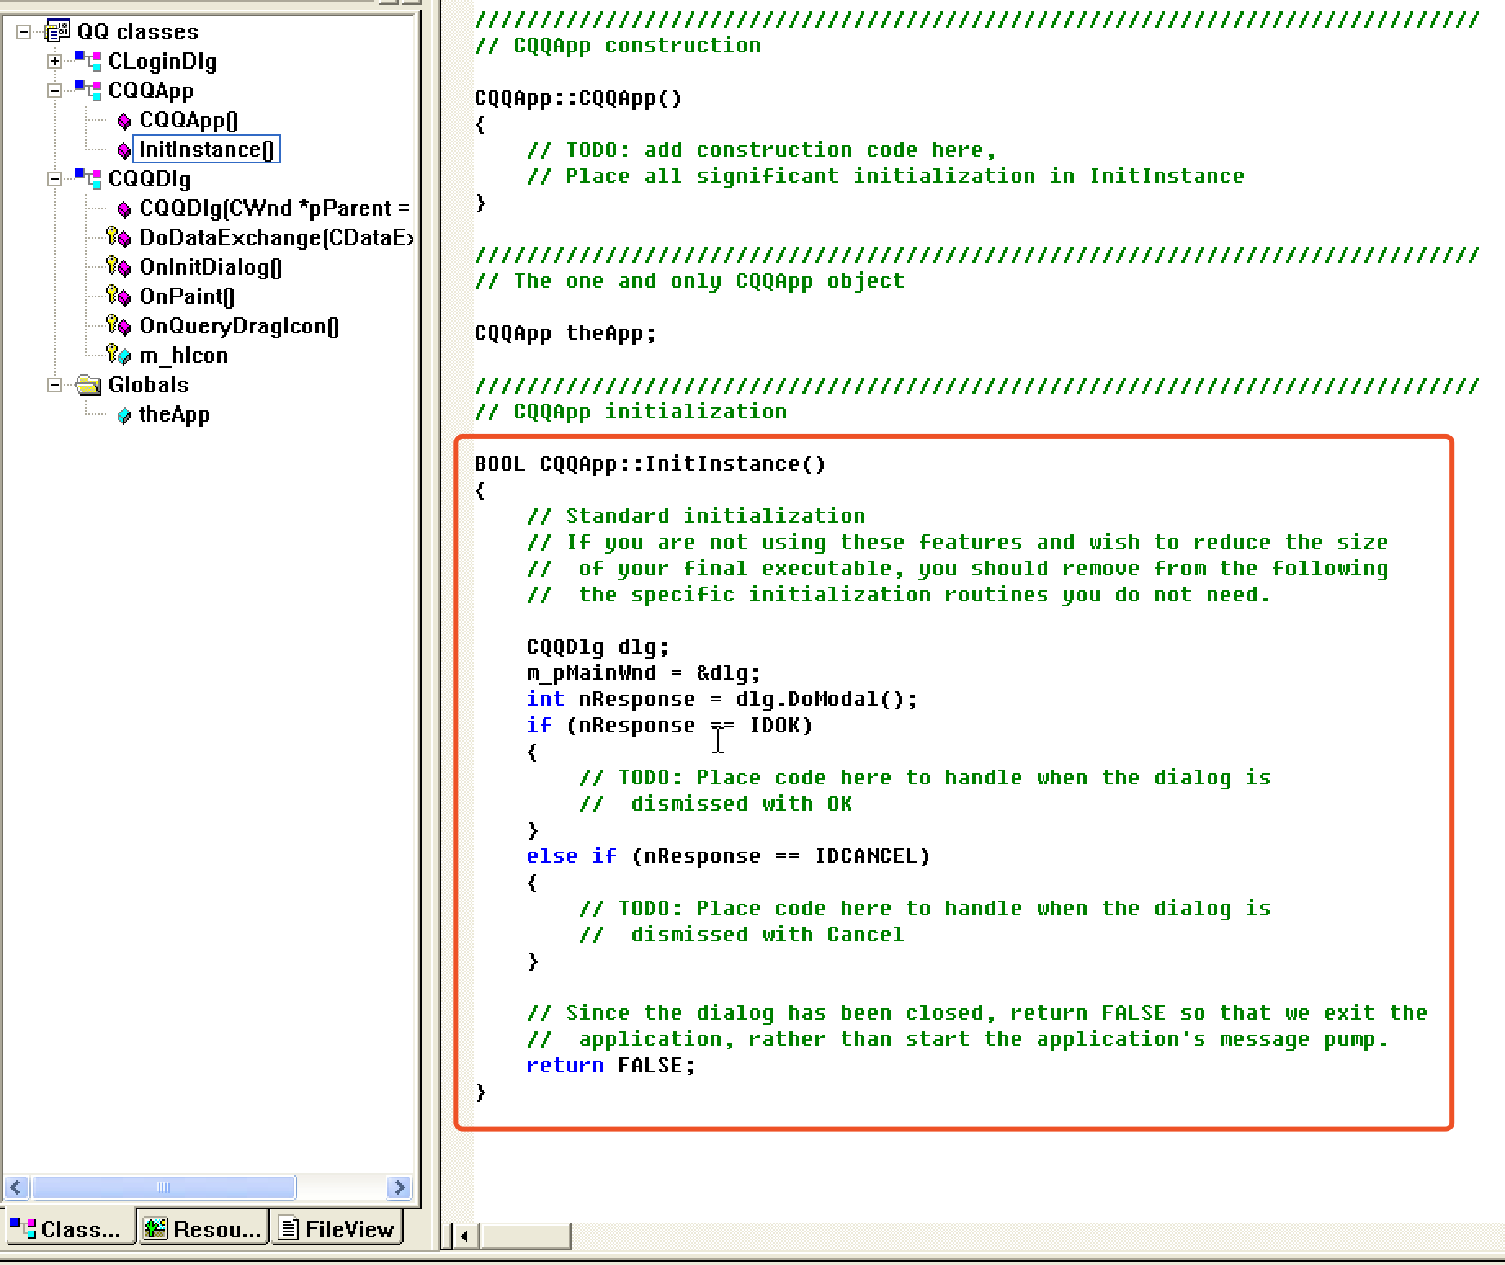Click the CQQApp() constructor method icon
The image size is (1505, 1265).
(x=124, y=121)
